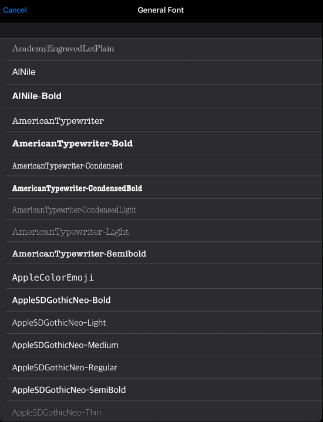Choose AmericanTypewriter-Bold from the list
Screen dimensions: 323x422
click(161, 143)
